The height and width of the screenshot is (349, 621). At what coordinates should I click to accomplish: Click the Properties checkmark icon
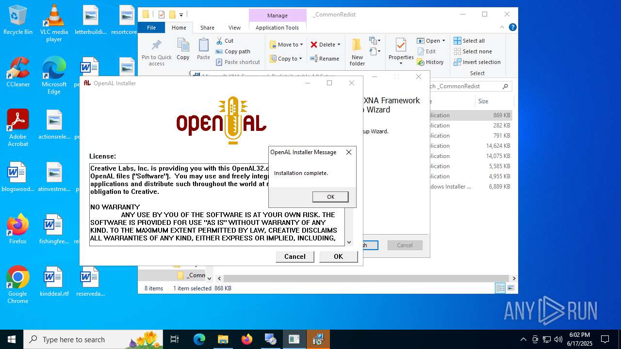click(x=401, y=46)
